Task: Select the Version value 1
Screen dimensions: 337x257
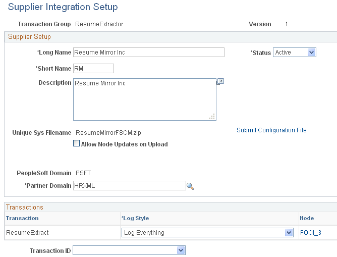Action: point(286,24)
